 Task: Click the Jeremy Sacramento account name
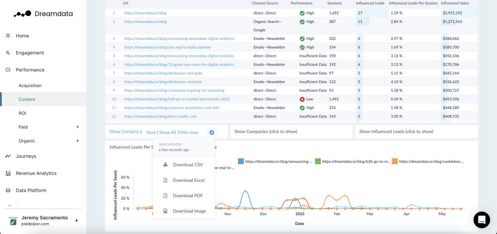click(x=44, y=218)
